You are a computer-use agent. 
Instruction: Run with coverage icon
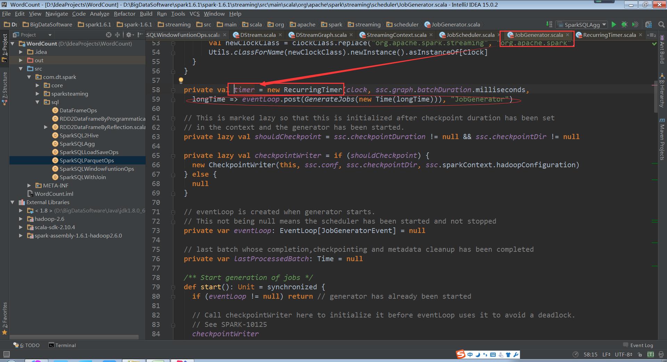635,25
